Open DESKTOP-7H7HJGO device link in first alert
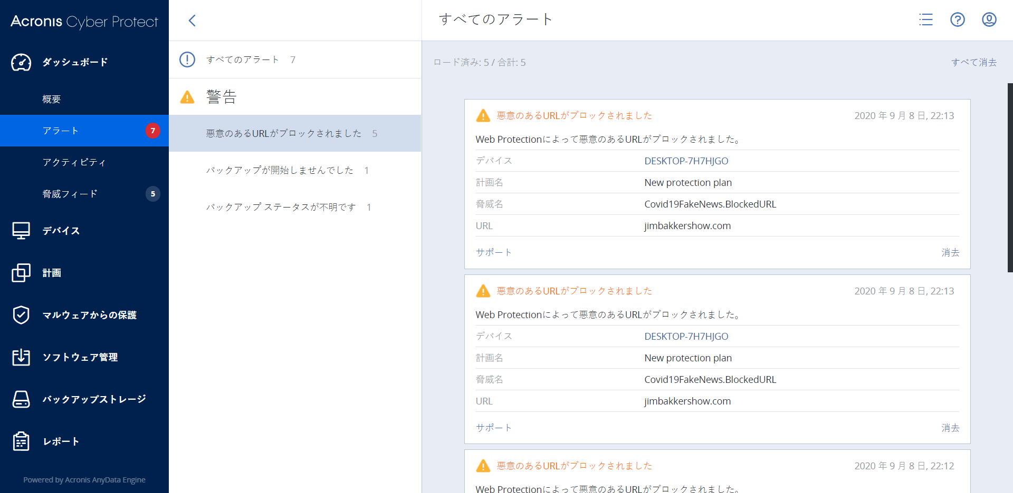1013x493 pixels. point(686,161)
